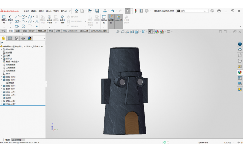Select the Corner Rectangle sketch tool
The image size is (243, 152).
(x=17, y=21)
